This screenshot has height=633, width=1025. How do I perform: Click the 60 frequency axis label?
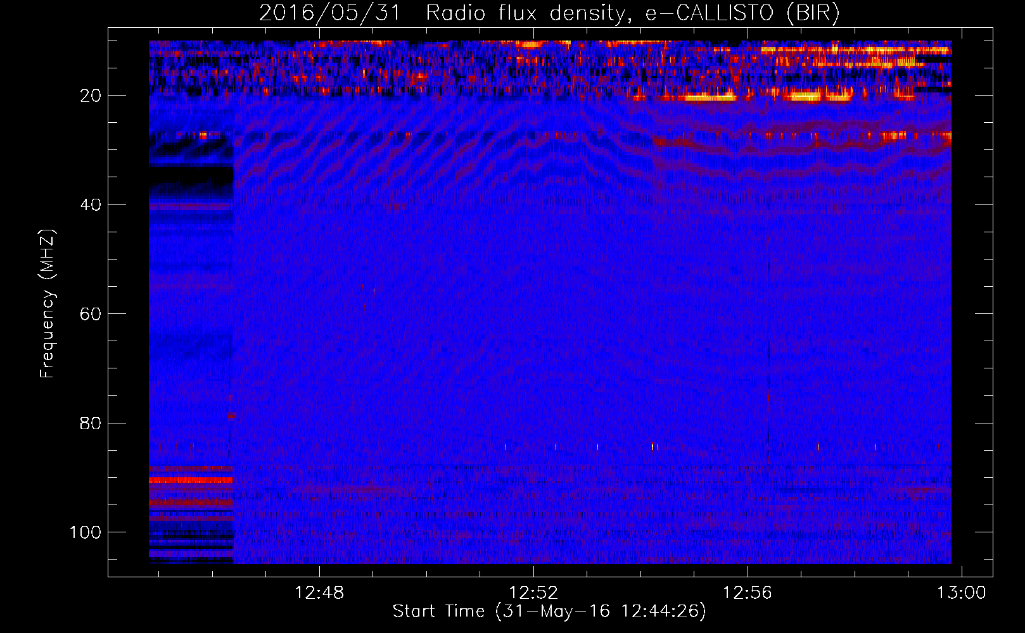tap(91, 314)
